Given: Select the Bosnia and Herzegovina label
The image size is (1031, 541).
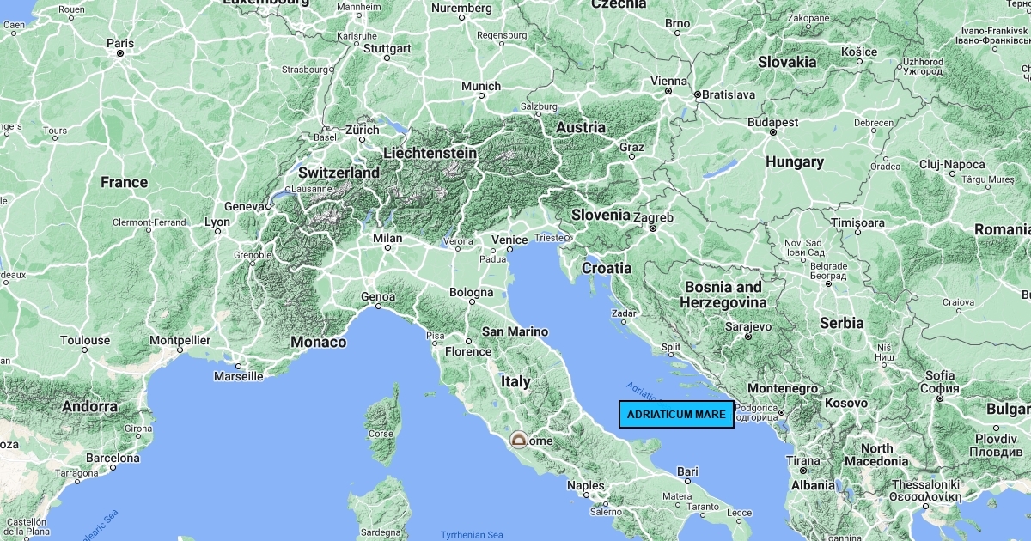Looking at the screenshot, I should (x=723, y=295).
